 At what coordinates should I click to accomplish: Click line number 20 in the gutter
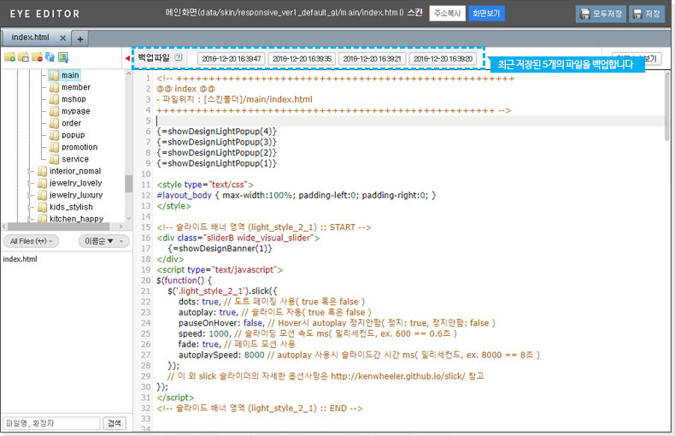tap(145, 280)
